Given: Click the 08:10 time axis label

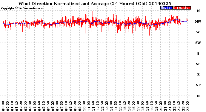Looking at the screenshot, I should coord(66,106).
